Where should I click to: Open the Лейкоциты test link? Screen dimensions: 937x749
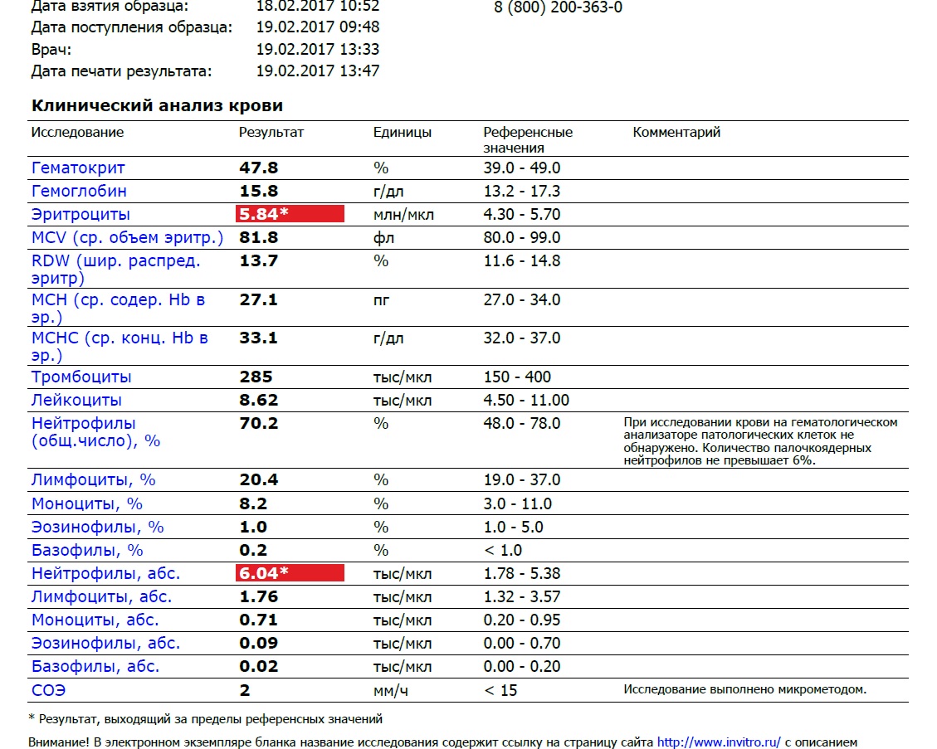pos(76,400)
